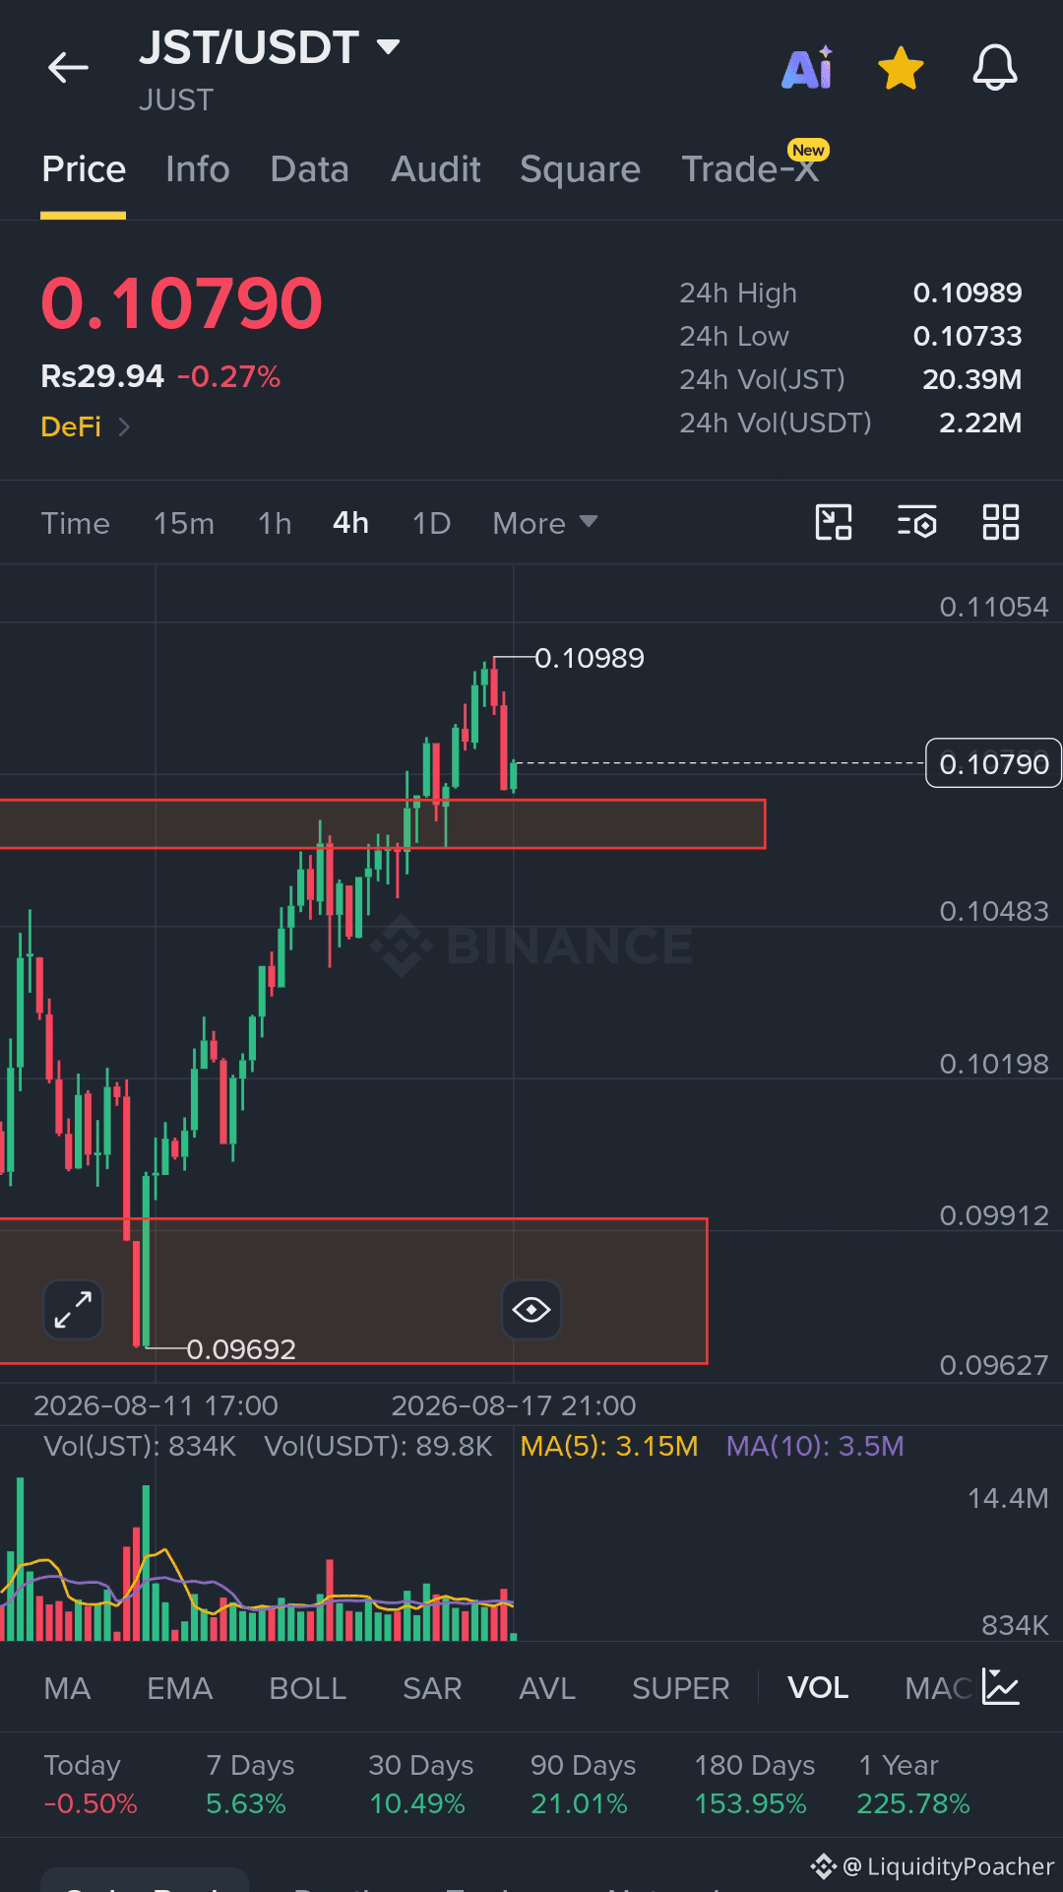Click the 30 Days 10.49% performance

pos(420,1784)
